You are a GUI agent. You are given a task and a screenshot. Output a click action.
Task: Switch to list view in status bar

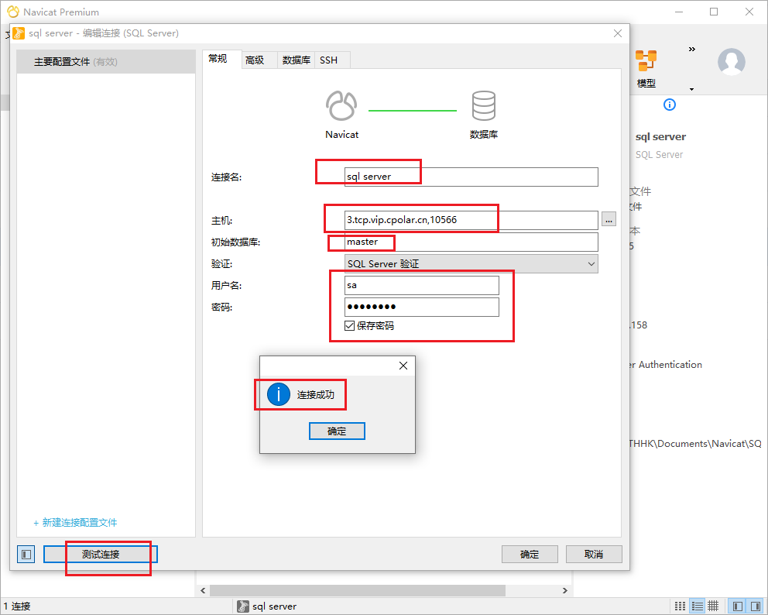pyautogui.click(x=697, y=606)
